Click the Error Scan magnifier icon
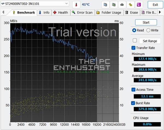Viewport: 164px width, 130px height. pyautogui.click(x=74, y=13)
